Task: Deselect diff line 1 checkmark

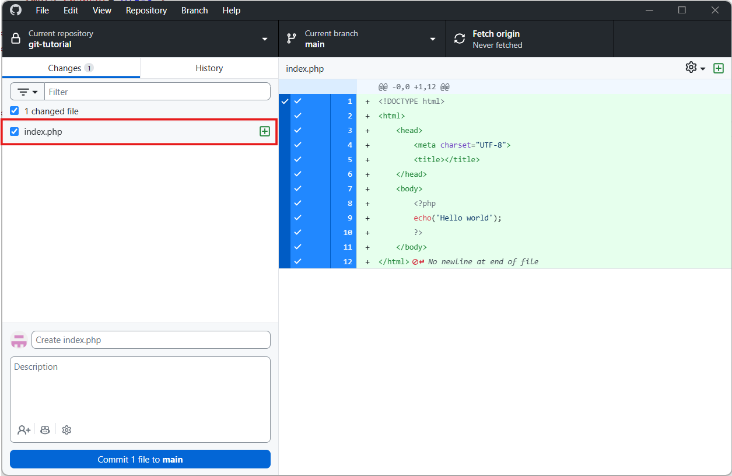Action: click(x=297, y=101)
